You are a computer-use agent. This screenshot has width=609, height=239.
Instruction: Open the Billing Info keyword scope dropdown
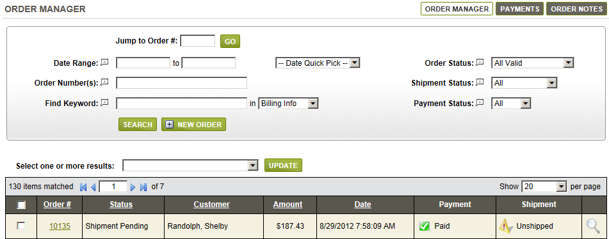tap(288, 104)
